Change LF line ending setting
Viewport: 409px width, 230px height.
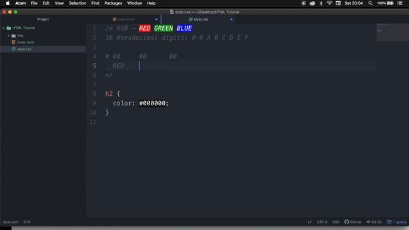click(x=309, y=222)
